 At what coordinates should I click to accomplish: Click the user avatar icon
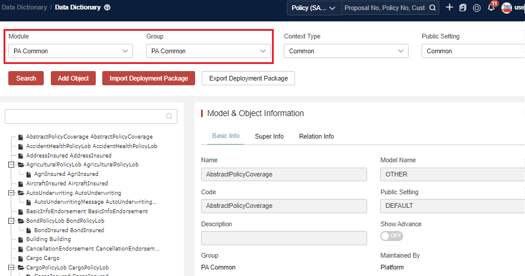507,8
